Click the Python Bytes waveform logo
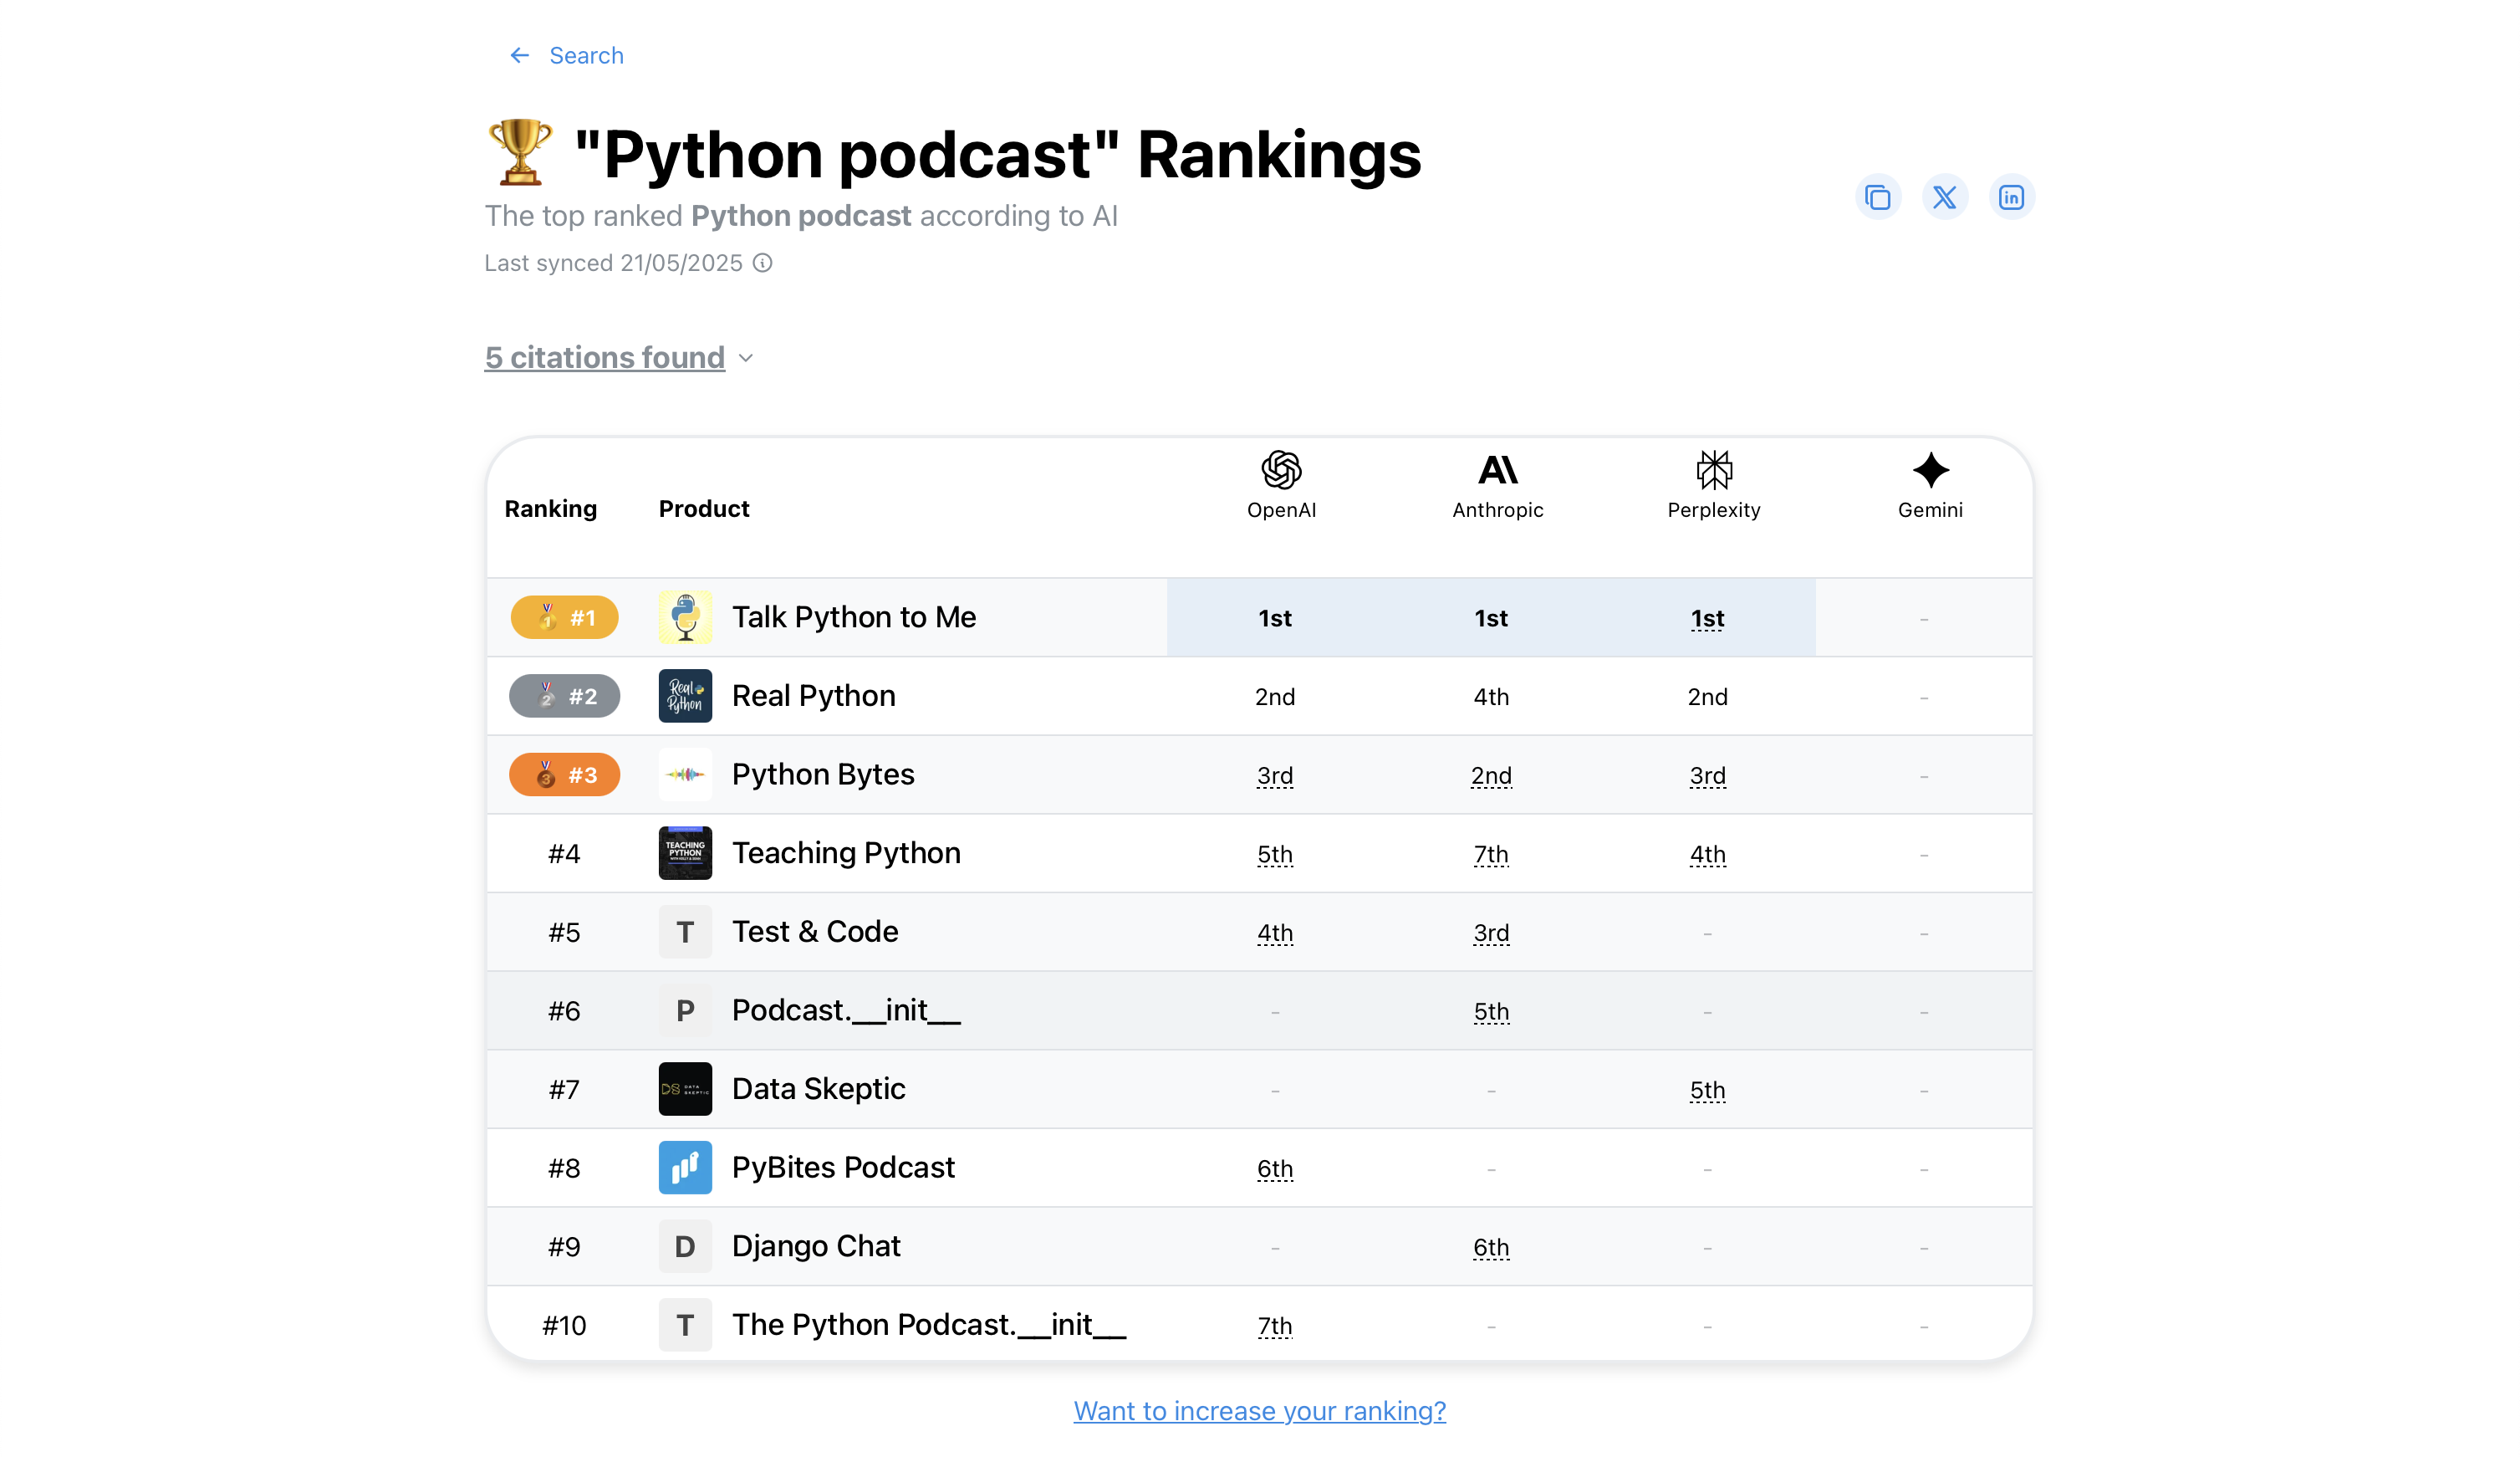This screenshot has height=1457, width=2520. click(x=685, y=774)
